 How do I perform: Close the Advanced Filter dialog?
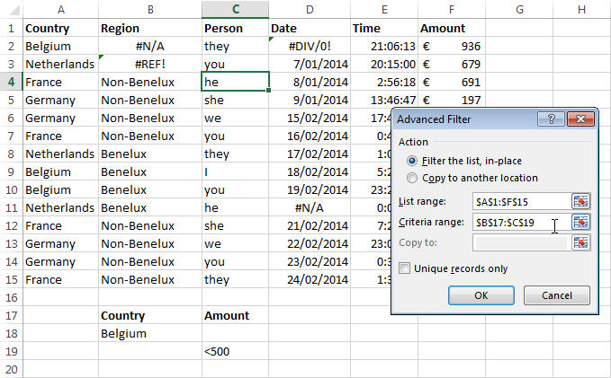[x=580, y=119]
